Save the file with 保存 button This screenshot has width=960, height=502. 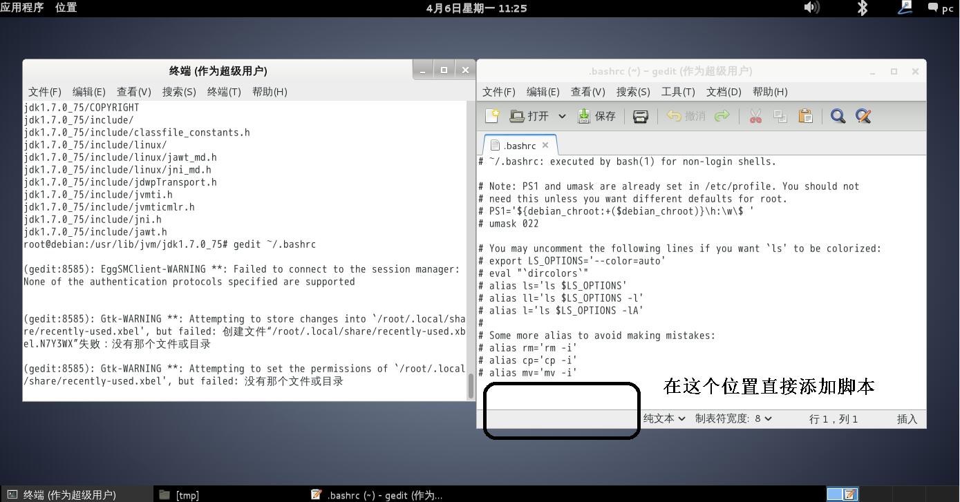pos(596,116)
